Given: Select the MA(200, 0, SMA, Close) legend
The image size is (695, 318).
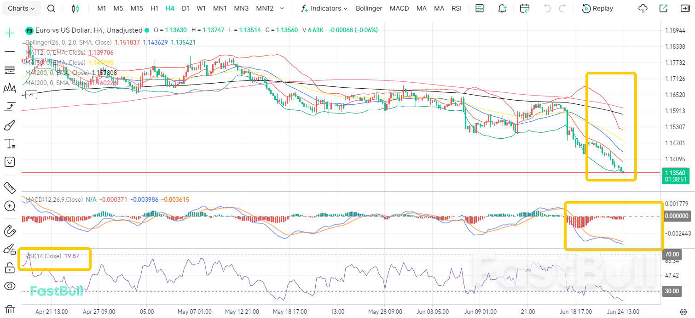Looking at the screenshot, I should pyautogui.click(x=57, y=83).
